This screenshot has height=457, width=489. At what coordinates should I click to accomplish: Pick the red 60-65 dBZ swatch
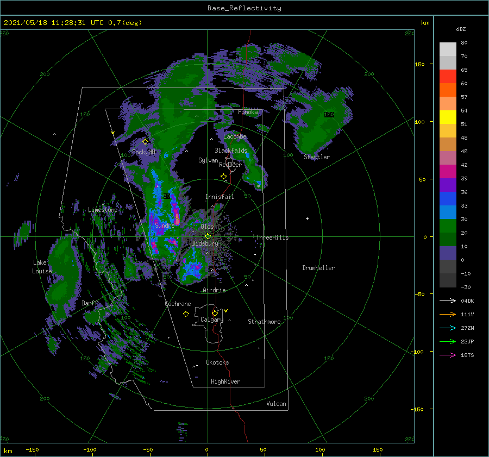point(448,76)
